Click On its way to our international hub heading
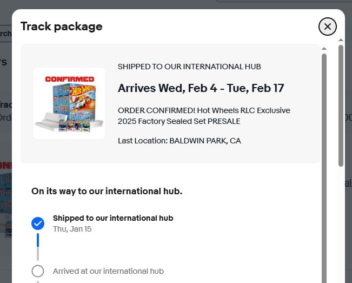The image size is (352, 283). pyautogui.click(x=107, y=191)
